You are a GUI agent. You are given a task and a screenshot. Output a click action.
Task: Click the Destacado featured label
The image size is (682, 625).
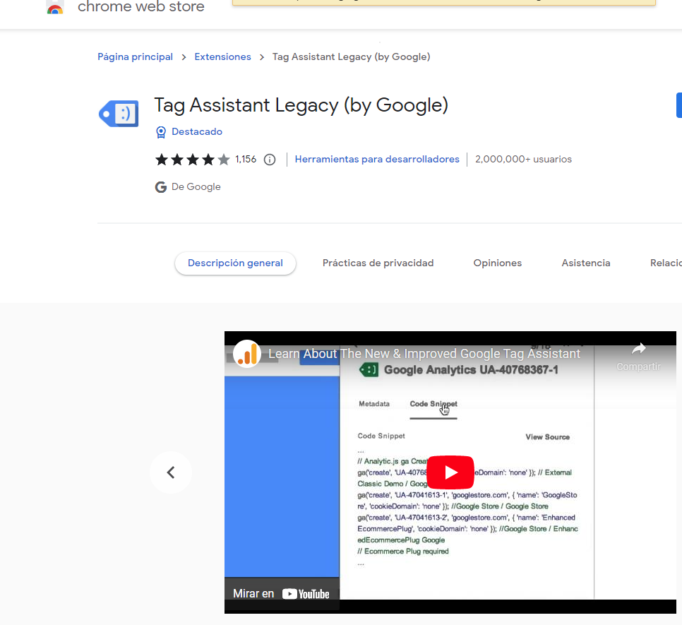click(x=196, y=132)
